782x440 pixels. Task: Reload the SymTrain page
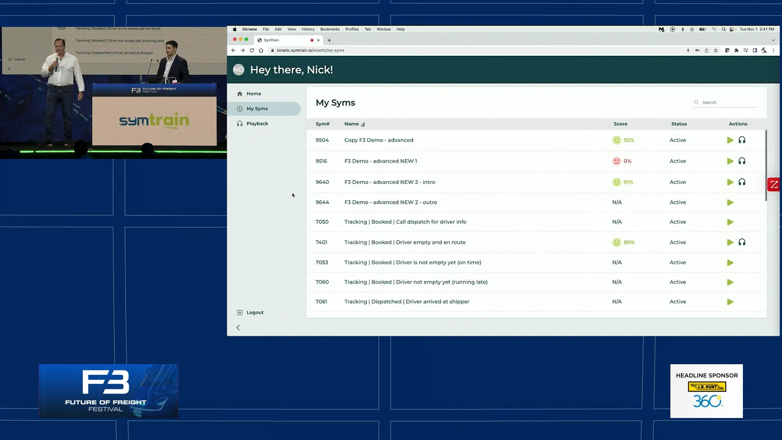point(252,51)
